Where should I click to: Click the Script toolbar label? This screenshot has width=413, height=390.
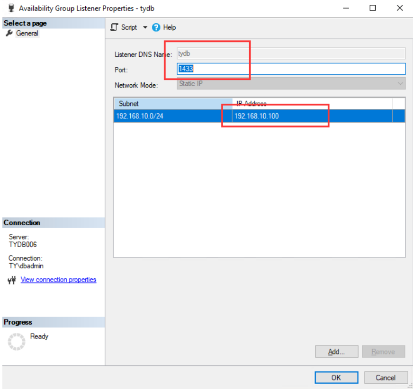point(129,27)
